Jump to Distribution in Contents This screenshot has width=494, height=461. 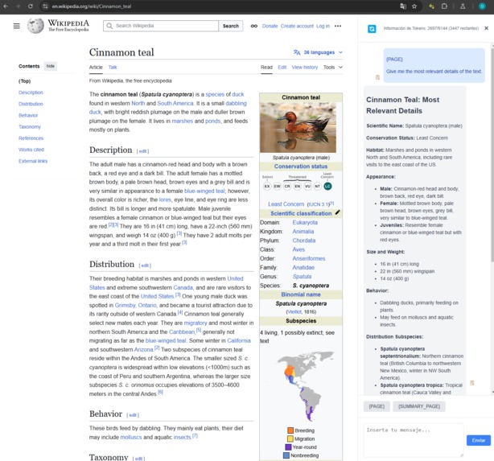click(31, 104)
